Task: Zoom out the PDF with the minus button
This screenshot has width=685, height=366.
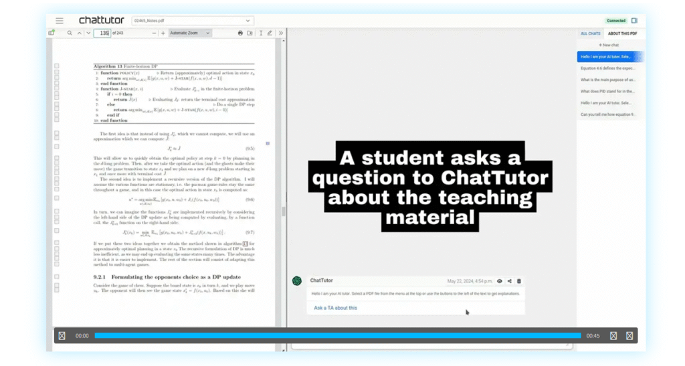Action: 154,33
